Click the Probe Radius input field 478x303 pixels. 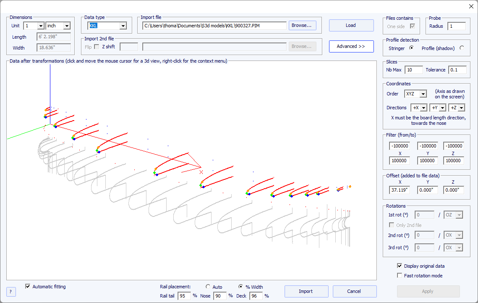coord(456,26)
